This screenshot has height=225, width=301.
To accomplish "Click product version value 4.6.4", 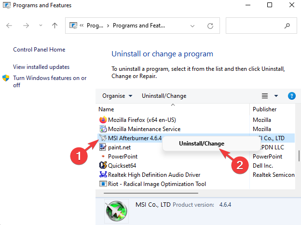I will click(225, 205).
